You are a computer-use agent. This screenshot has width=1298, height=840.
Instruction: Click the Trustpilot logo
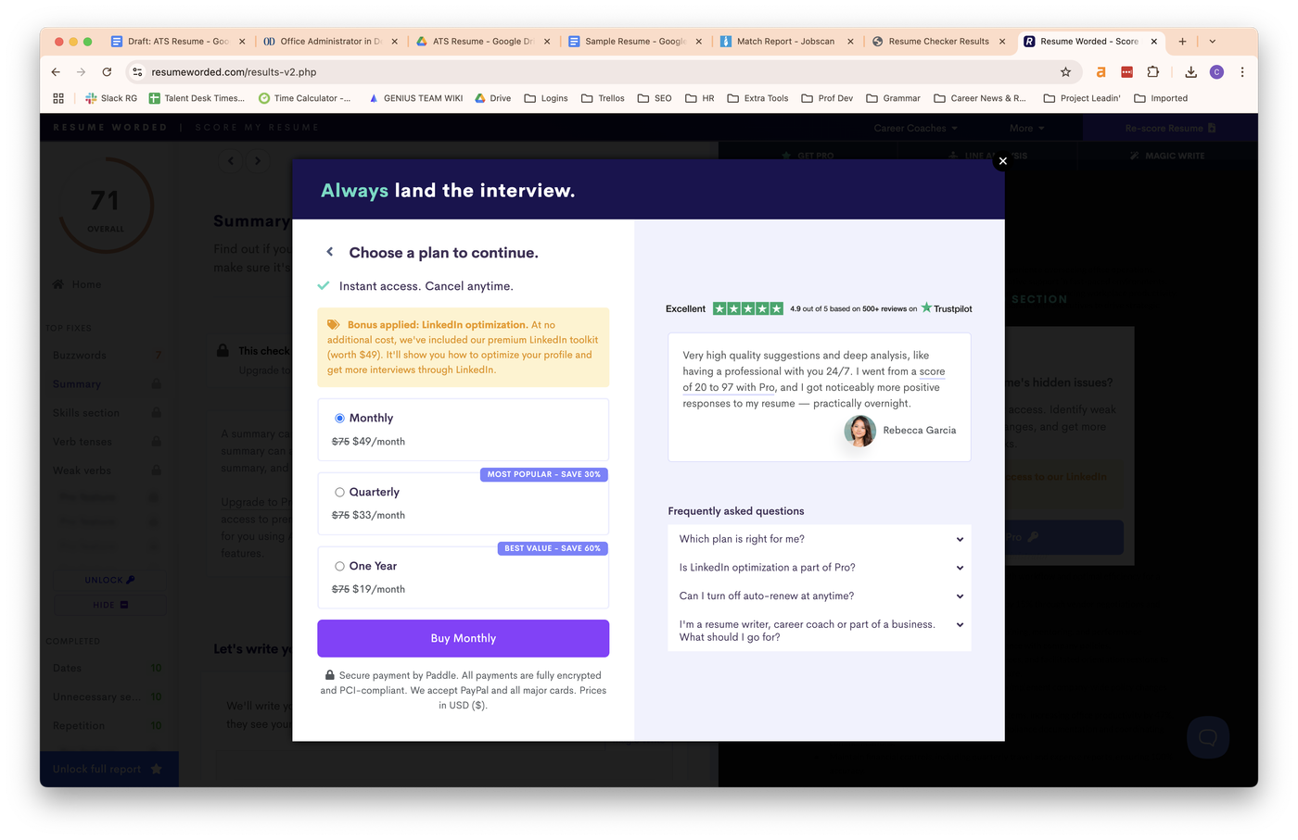coord(947,308)
